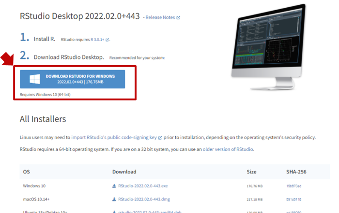Image resolution: width=339 pixels, height=213 pixels.
Task: Click the 'OS' column header
Action: click(26, 172)
